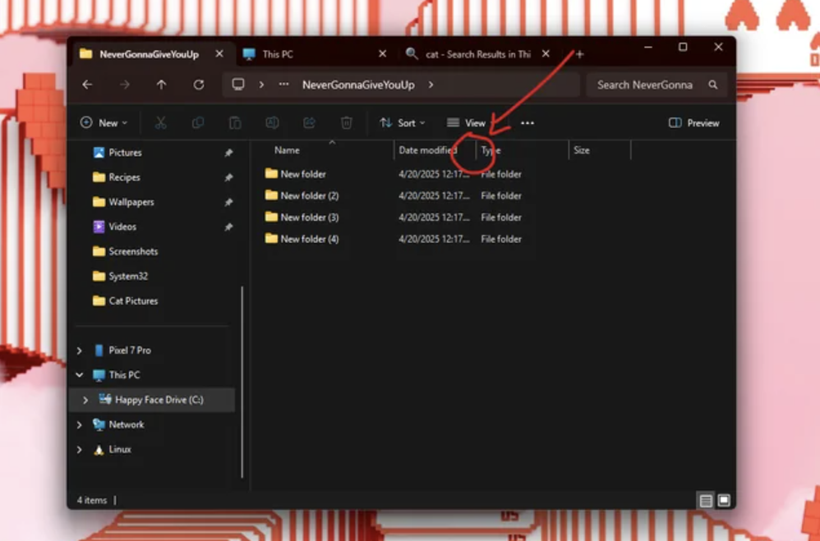Sort by the Type column header
Image resolution: width=820 pixels, height=541 pixels.
click(522, 150)
